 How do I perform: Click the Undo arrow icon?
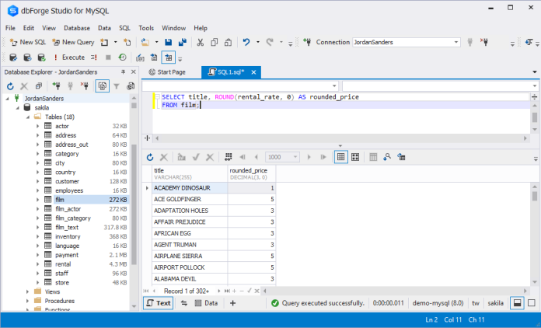[246, 42]
